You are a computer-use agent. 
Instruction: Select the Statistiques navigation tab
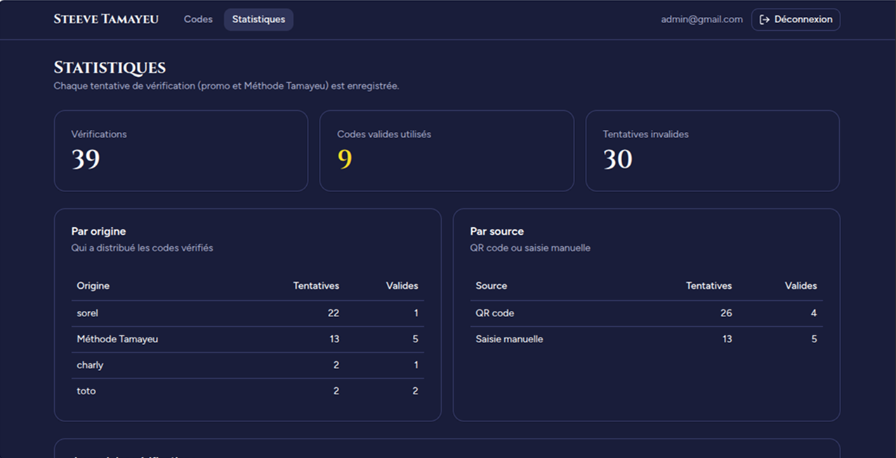(258, 20)
